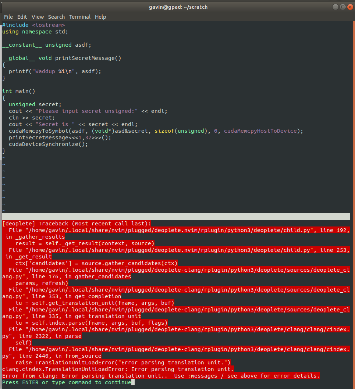This screenshot has height=389, width=355.
Task: Click the "Secret is " string literal
Action: [x=55, y=124]
